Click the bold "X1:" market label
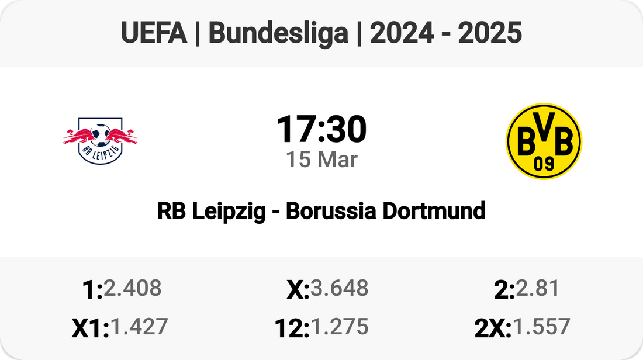Image resolution: width=643 pixels, height=360 pixels. [x=91, y=328]
